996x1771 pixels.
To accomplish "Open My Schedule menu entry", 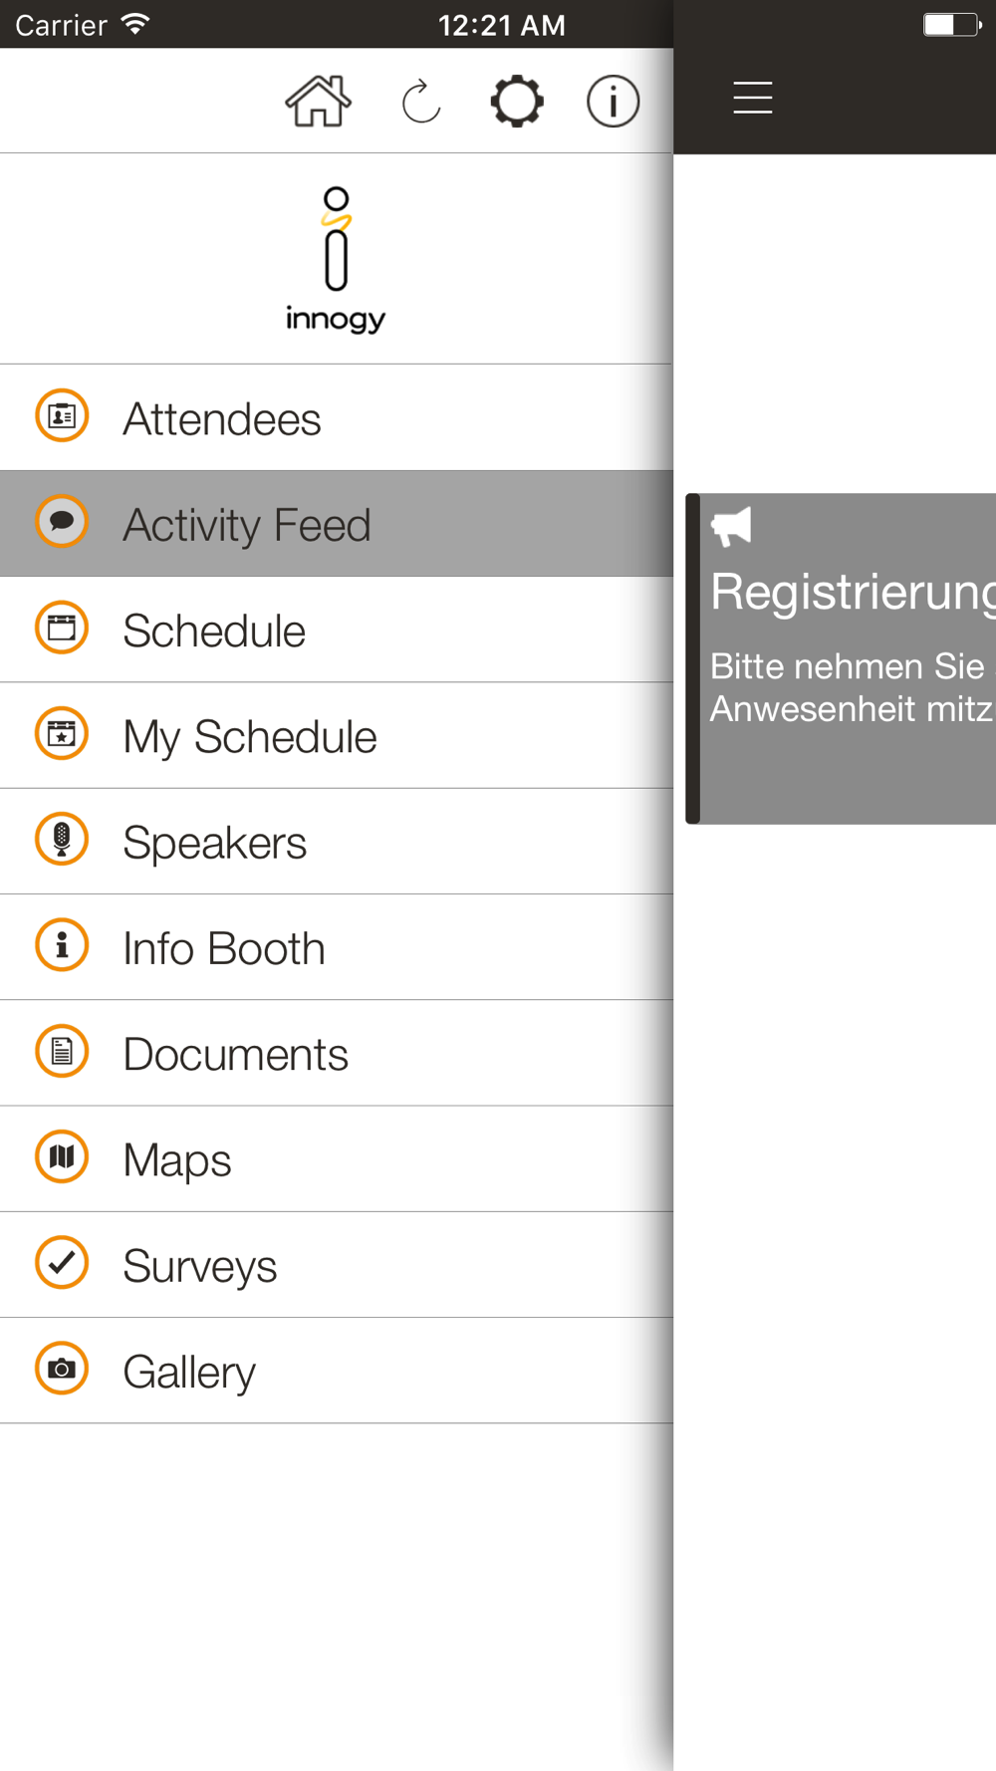I will click(x=337, y=735).
